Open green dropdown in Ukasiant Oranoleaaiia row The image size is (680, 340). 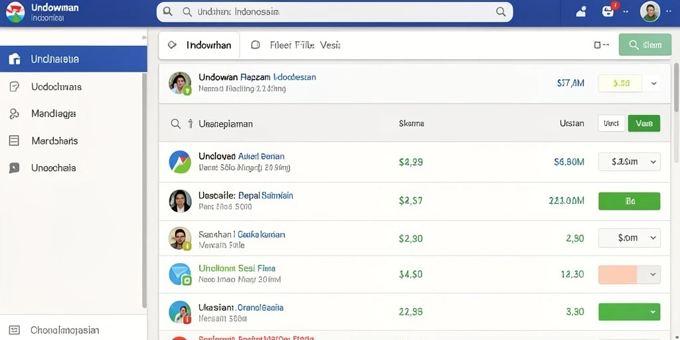[x=630, y=312]
